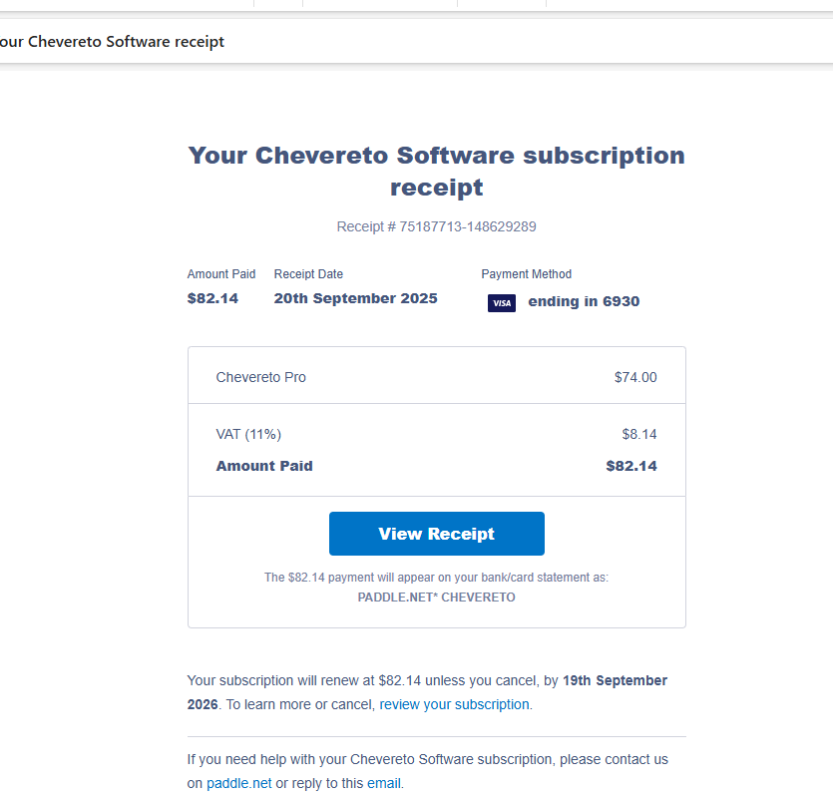The width and height of the screenshot is (833, 799).
Task: Click the bold $82.14 total beside Amount Paid row
Action: tap(630, 466)
